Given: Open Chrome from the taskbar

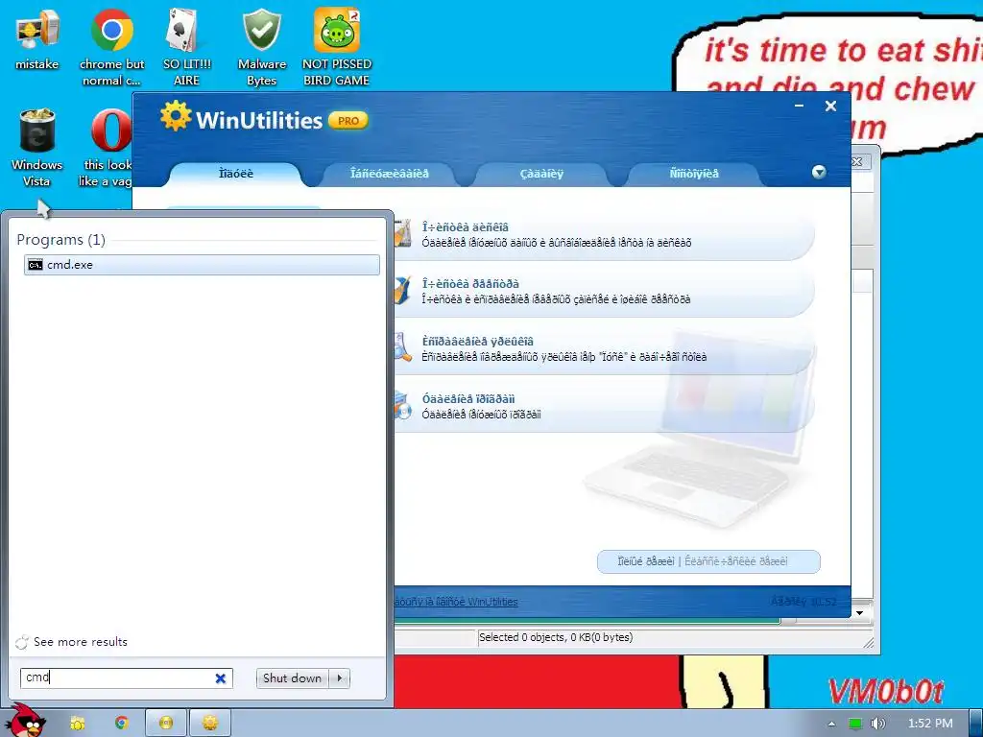Looking at the screenshot, I should [121, 724].
